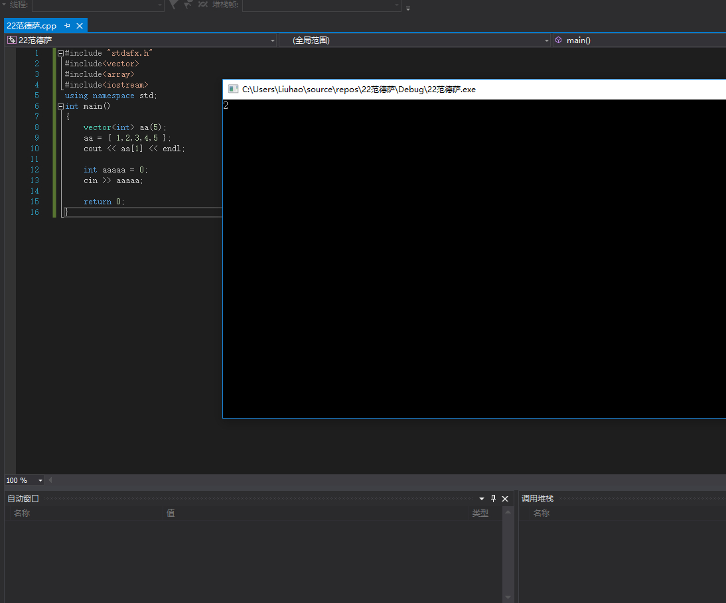Image resolution: width=726 pixels, height=603 pixels.
Task: Close the 自动窗口 panel
Action: pyautogui.click(x=505, y=498)
